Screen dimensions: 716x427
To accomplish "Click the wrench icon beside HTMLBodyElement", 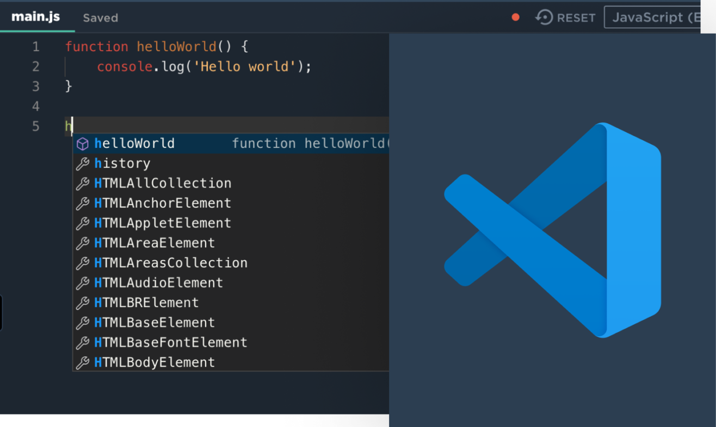I will [x=82, y=362].
